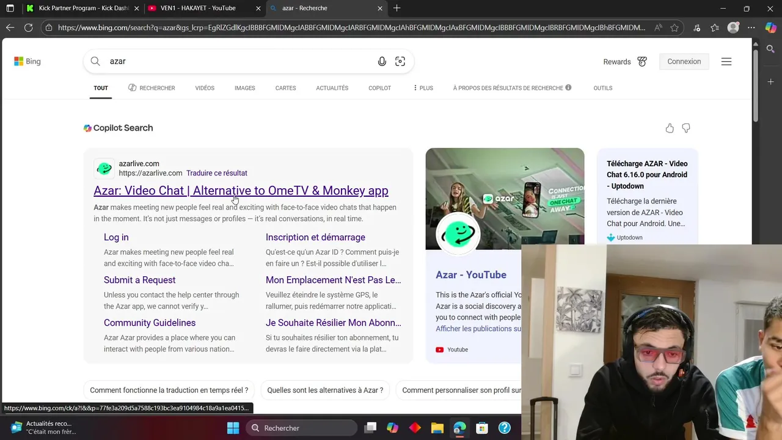Give thumbs down to Copilot Search
Image resolution: width=782 pixels, height=440 pixels.
(686, 128)
